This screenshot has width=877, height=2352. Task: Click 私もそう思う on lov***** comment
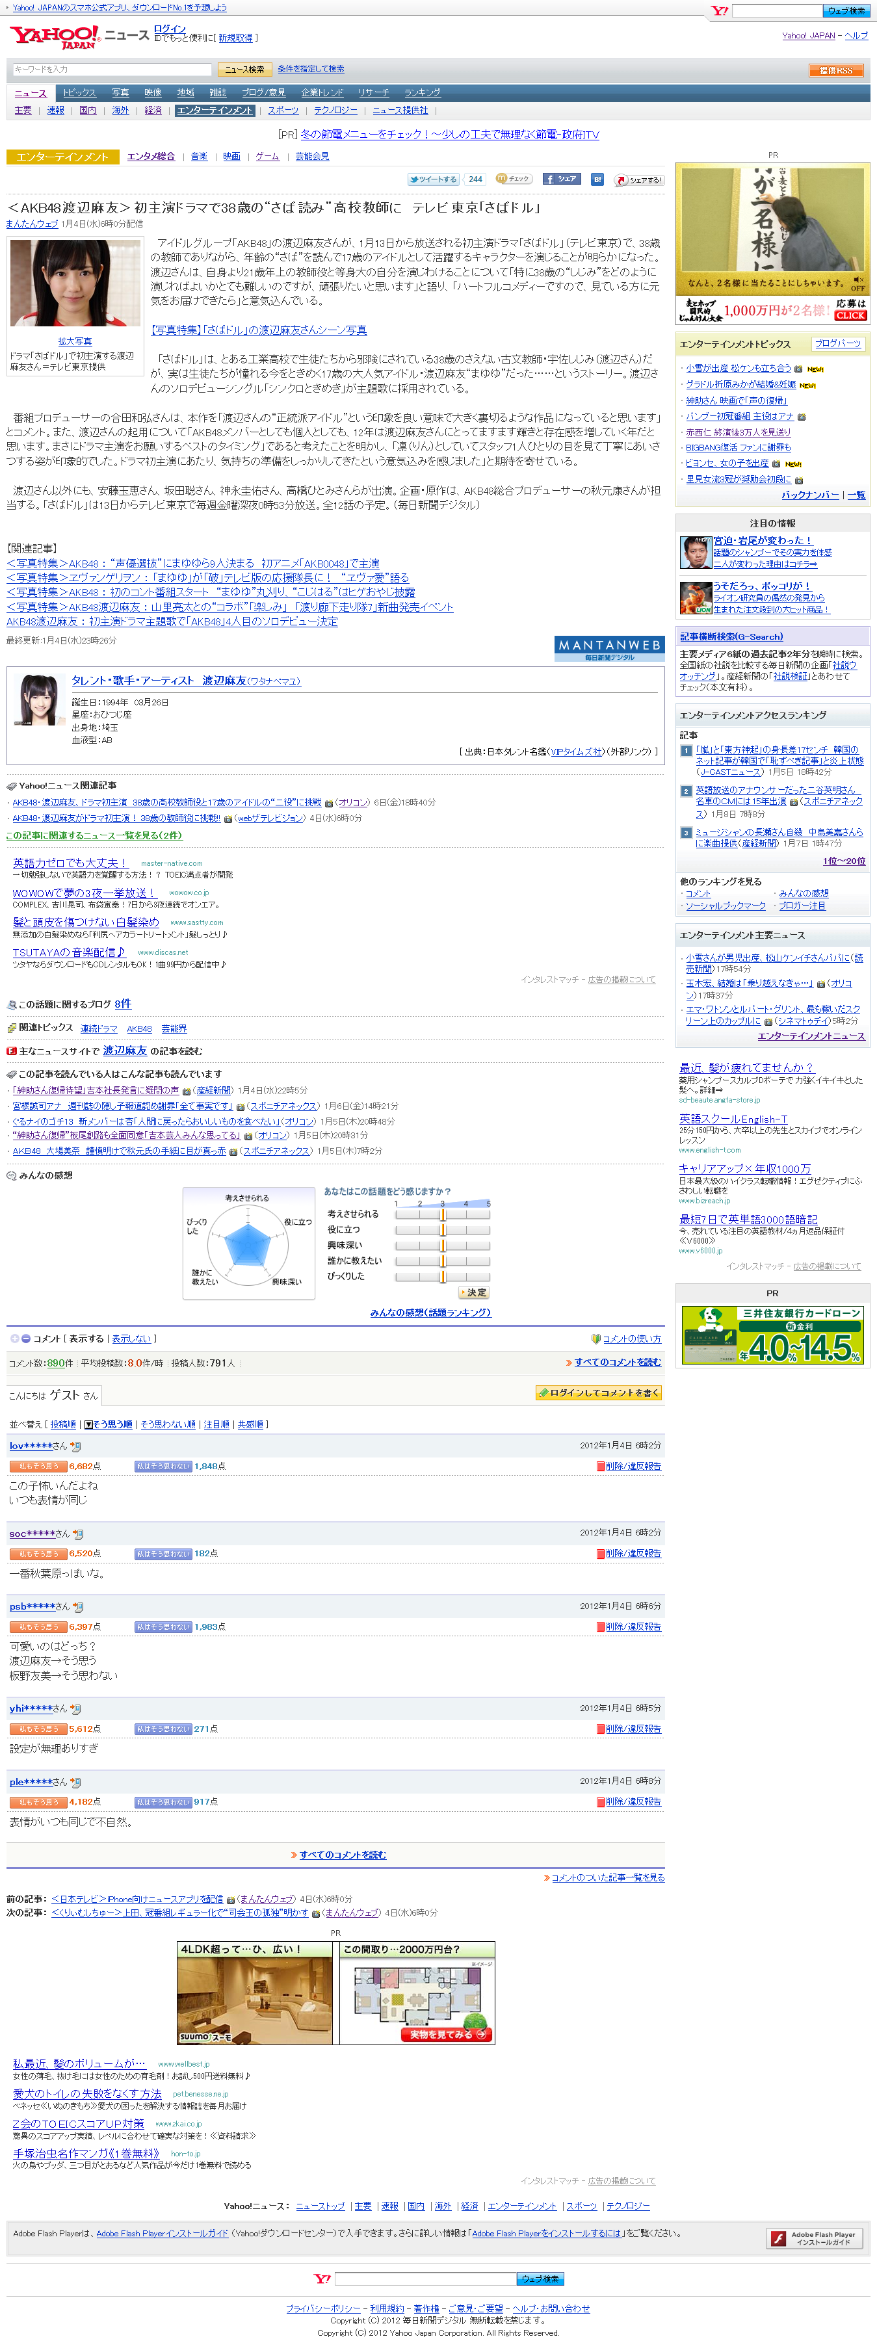click(38, 1467)
